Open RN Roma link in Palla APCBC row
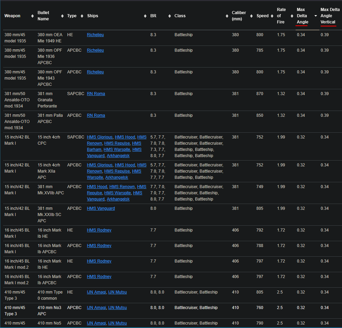342x328 pixels. click(96, 115)
